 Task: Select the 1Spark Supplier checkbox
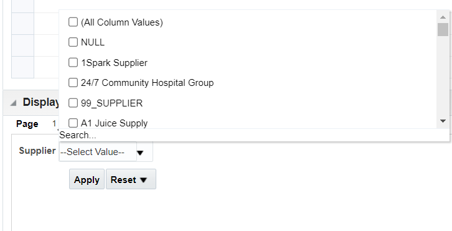(73, 62)
